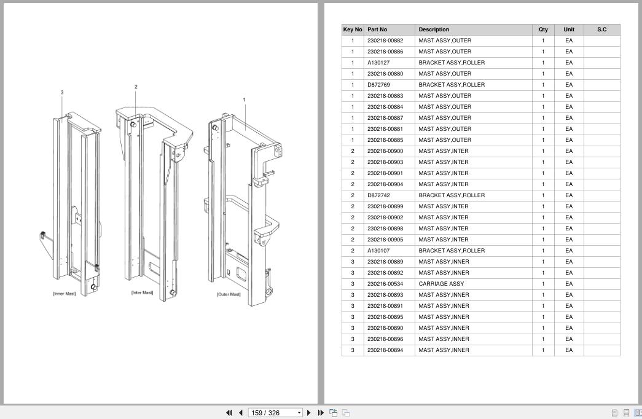Select part number 230218-00896
The image size is (642, 419).
385,339
